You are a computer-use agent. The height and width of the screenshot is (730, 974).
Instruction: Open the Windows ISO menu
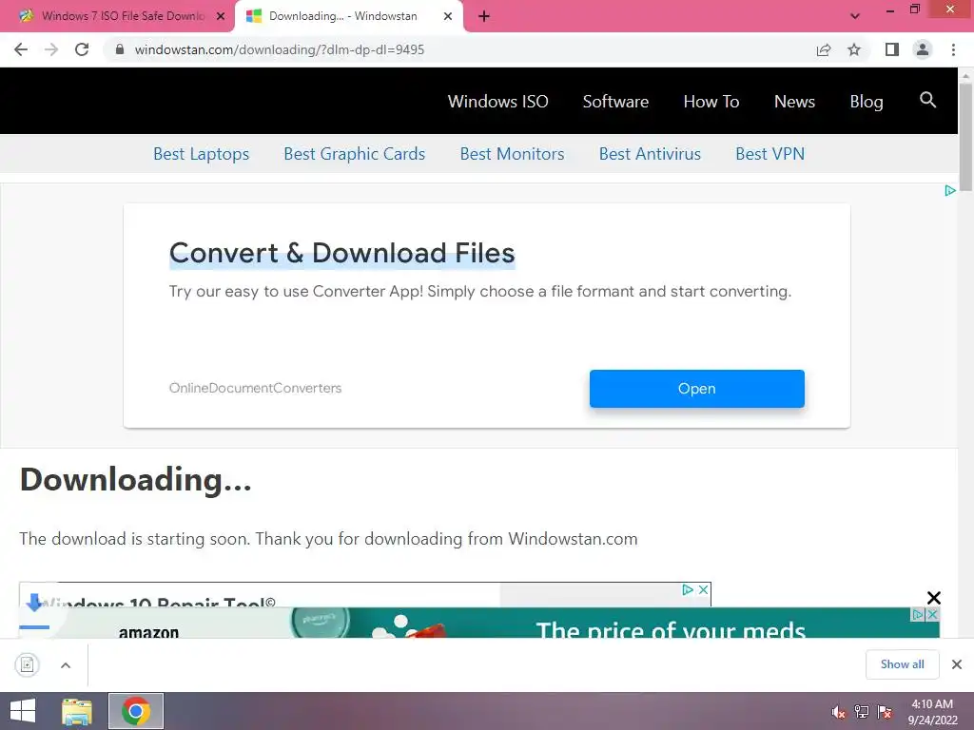(x=497, y=101)
